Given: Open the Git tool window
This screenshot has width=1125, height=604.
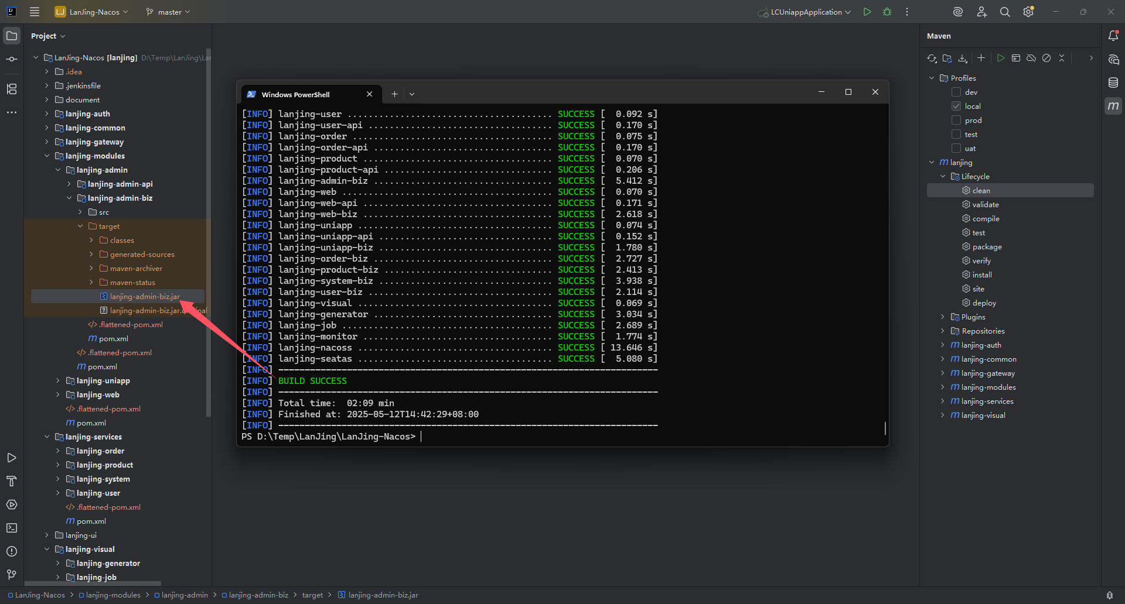Looking at the screenshot, I should (x=12, y=575).
